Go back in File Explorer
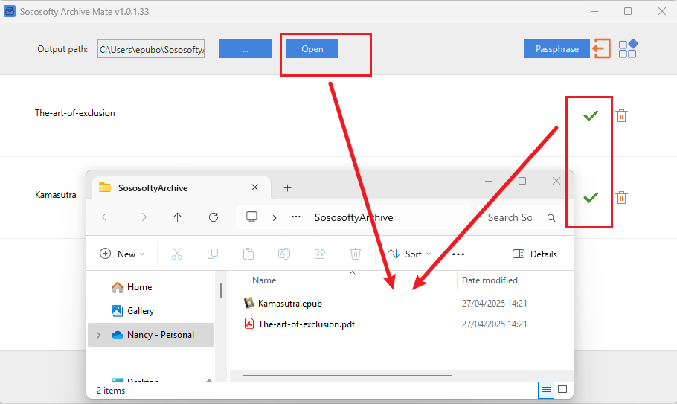 coord(106,217)
